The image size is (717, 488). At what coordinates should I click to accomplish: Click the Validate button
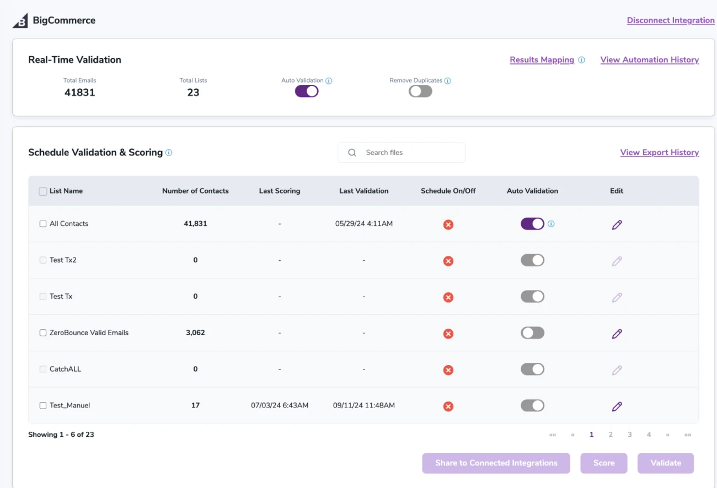tap(665, 463)
